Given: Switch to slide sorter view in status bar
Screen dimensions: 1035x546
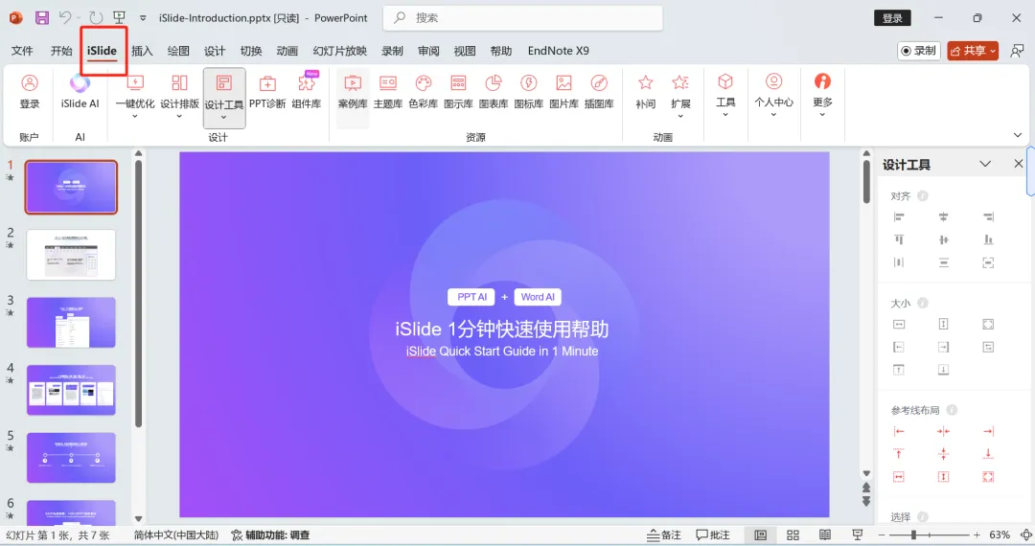Looking at the screenshot, I should pos(793,535).
